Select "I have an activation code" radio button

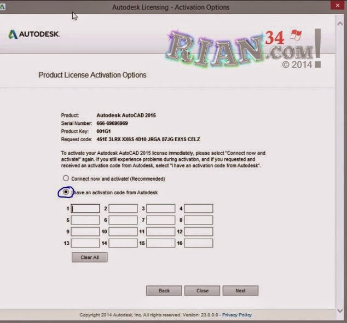click(x=66, y=192)
